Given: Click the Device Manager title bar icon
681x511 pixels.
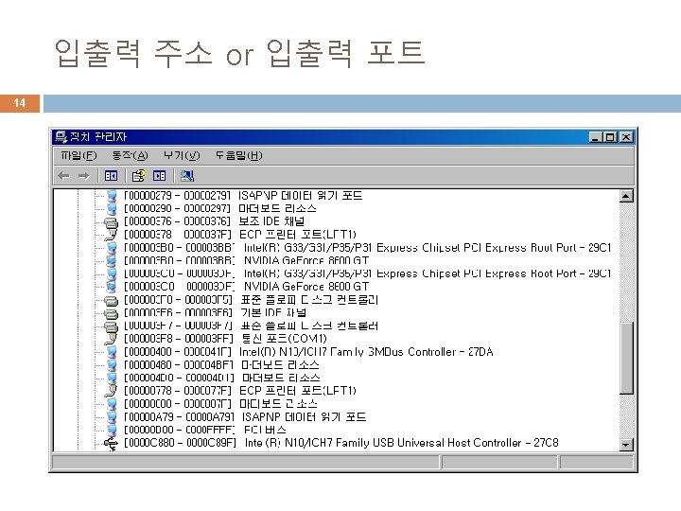Looking at the screenshot, I should 61,137.
